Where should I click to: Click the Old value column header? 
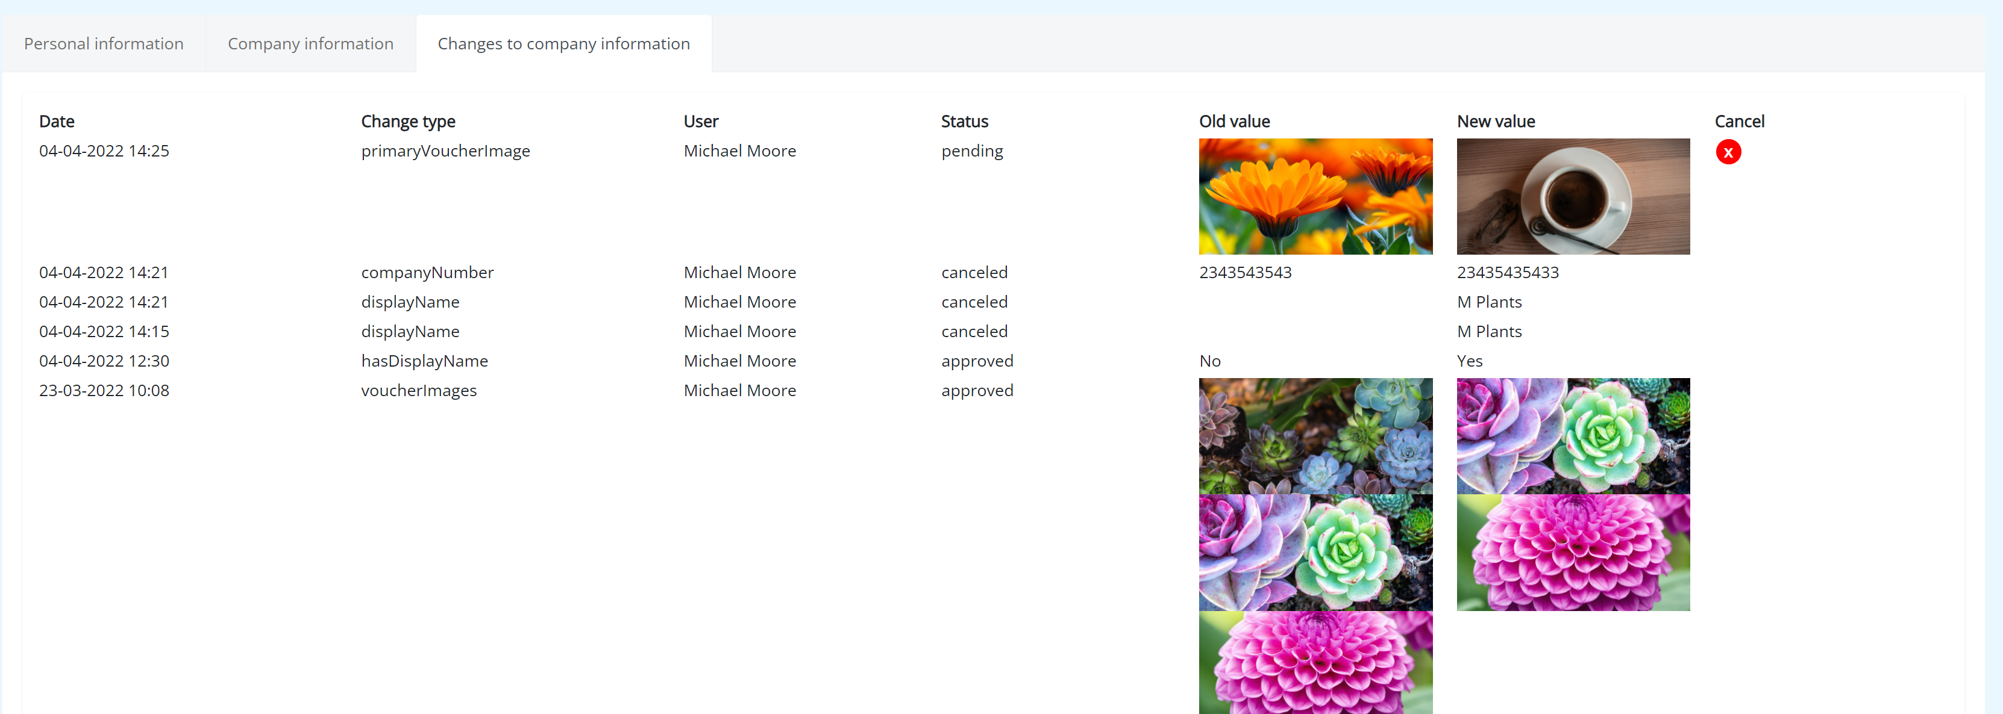coord(1234,121)
